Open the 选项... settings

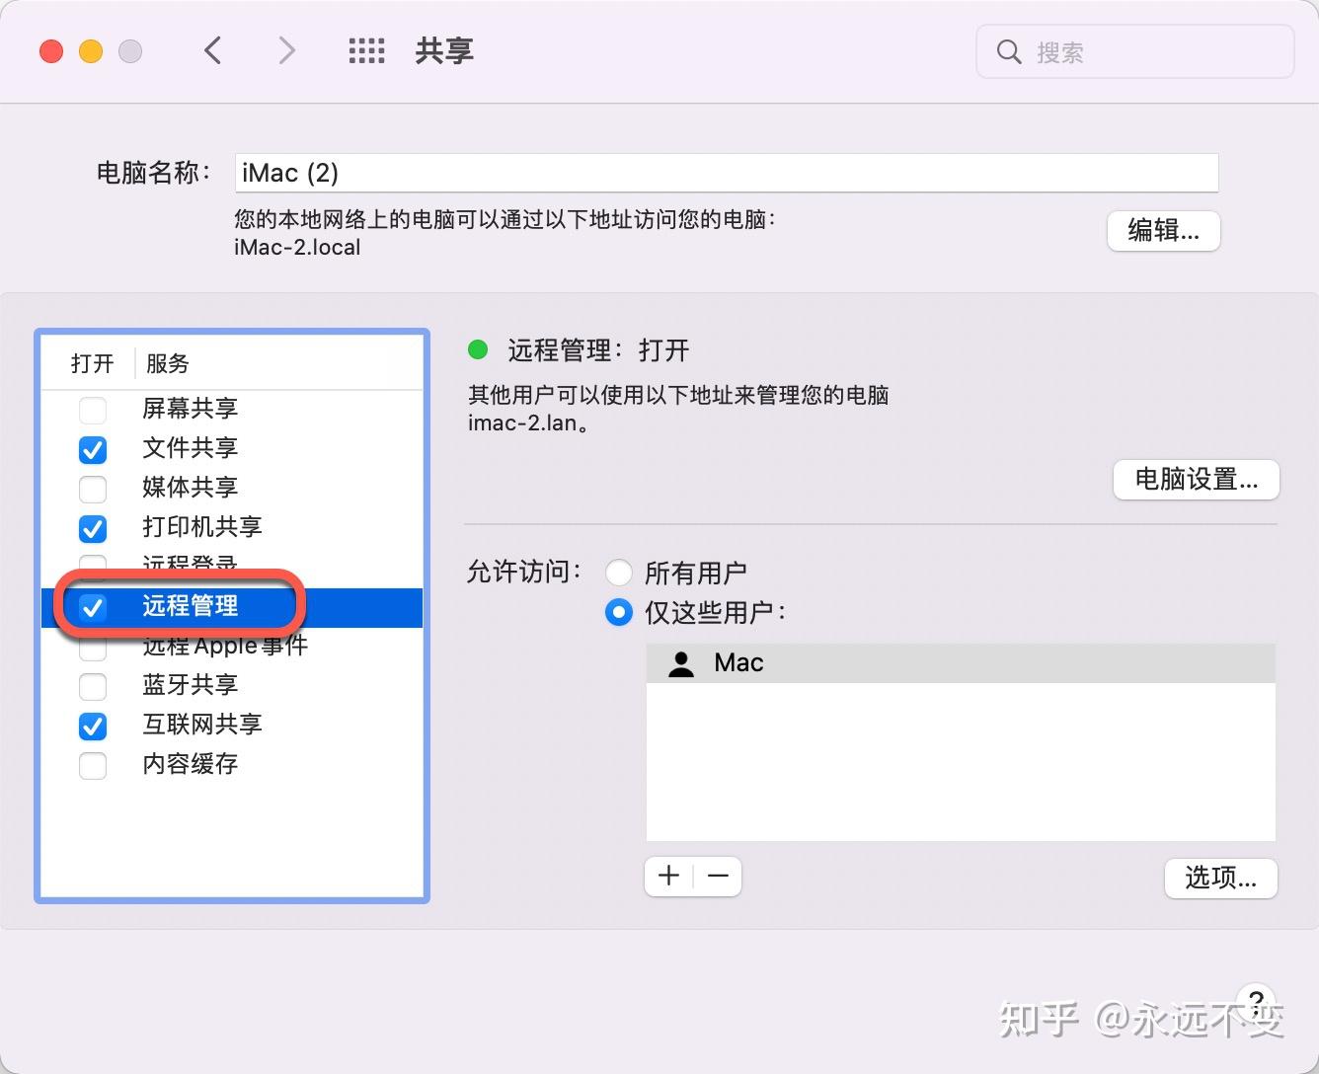point(1220,879)
